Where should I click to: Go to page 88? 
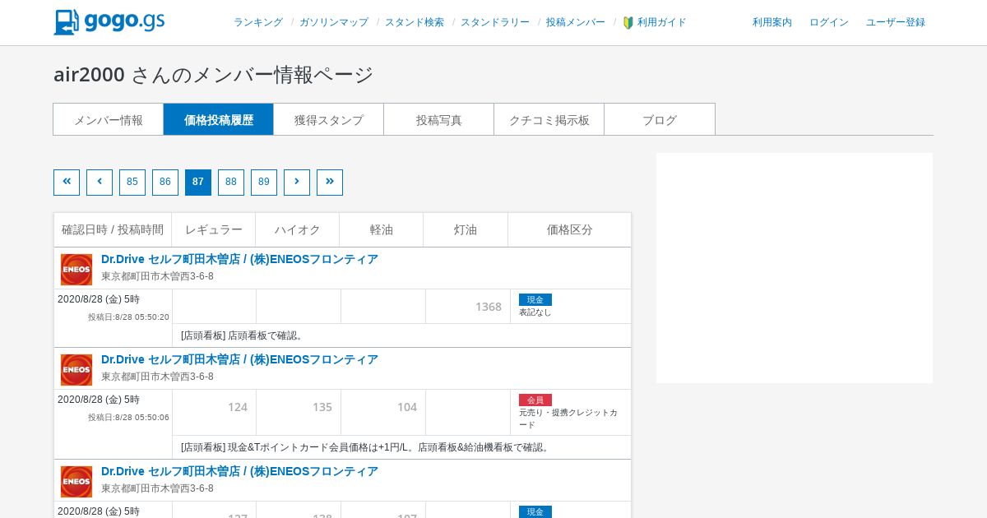tap(231, 183)
